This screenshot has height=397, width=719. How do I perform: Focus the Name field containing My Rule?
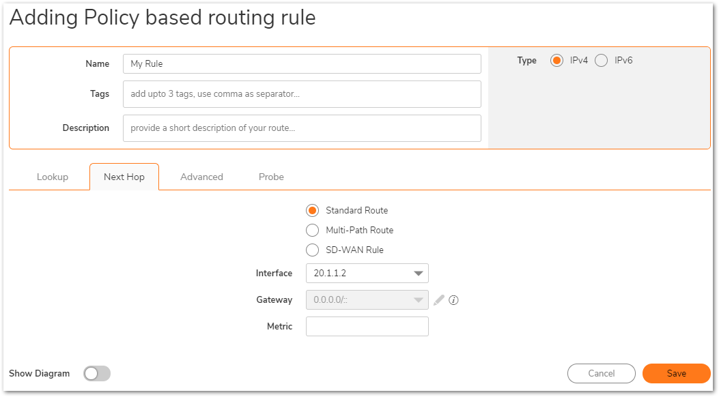[x=302, y=63]
